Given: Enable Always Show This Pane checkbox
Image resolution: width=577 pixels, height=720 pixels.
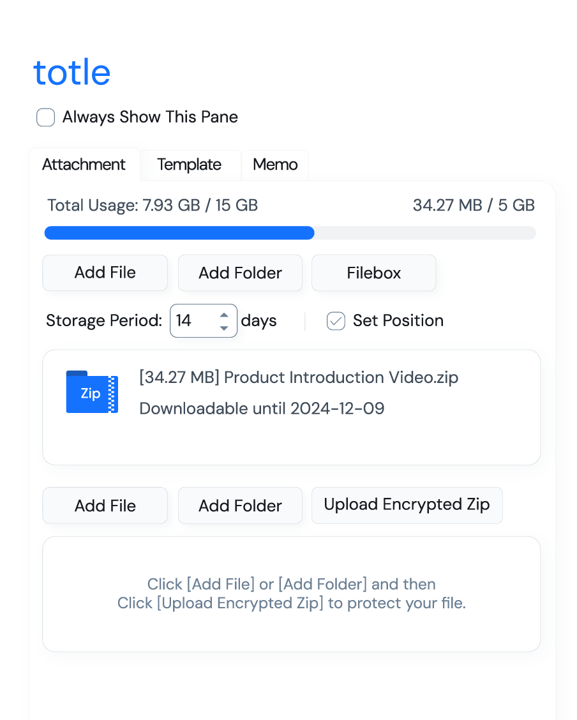Looking at the screenshot, I should [46, 117].
